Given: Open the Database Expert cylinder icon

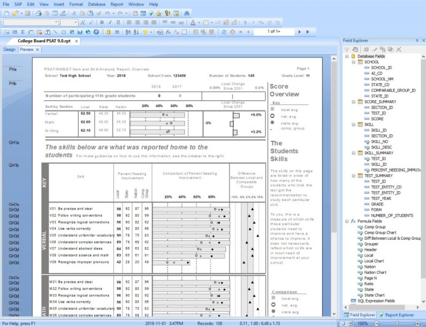Looking at the screenshot, I should tap(108, 32).
